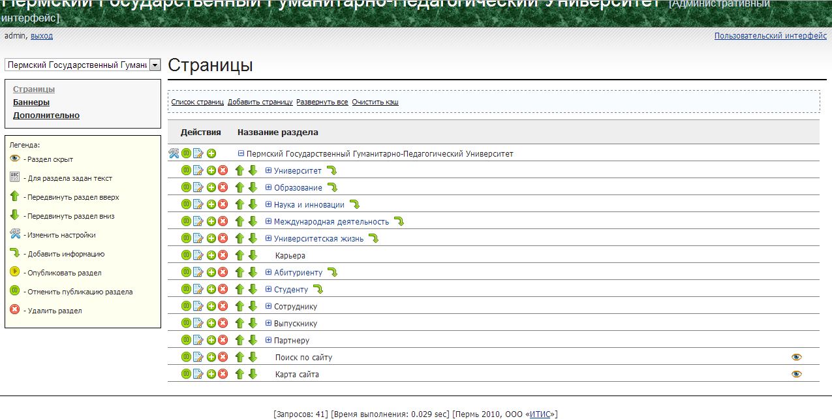Open Дополнительно in the sidebar menu
The width and height of the screenshot is (832, 419).
[46, 115]
